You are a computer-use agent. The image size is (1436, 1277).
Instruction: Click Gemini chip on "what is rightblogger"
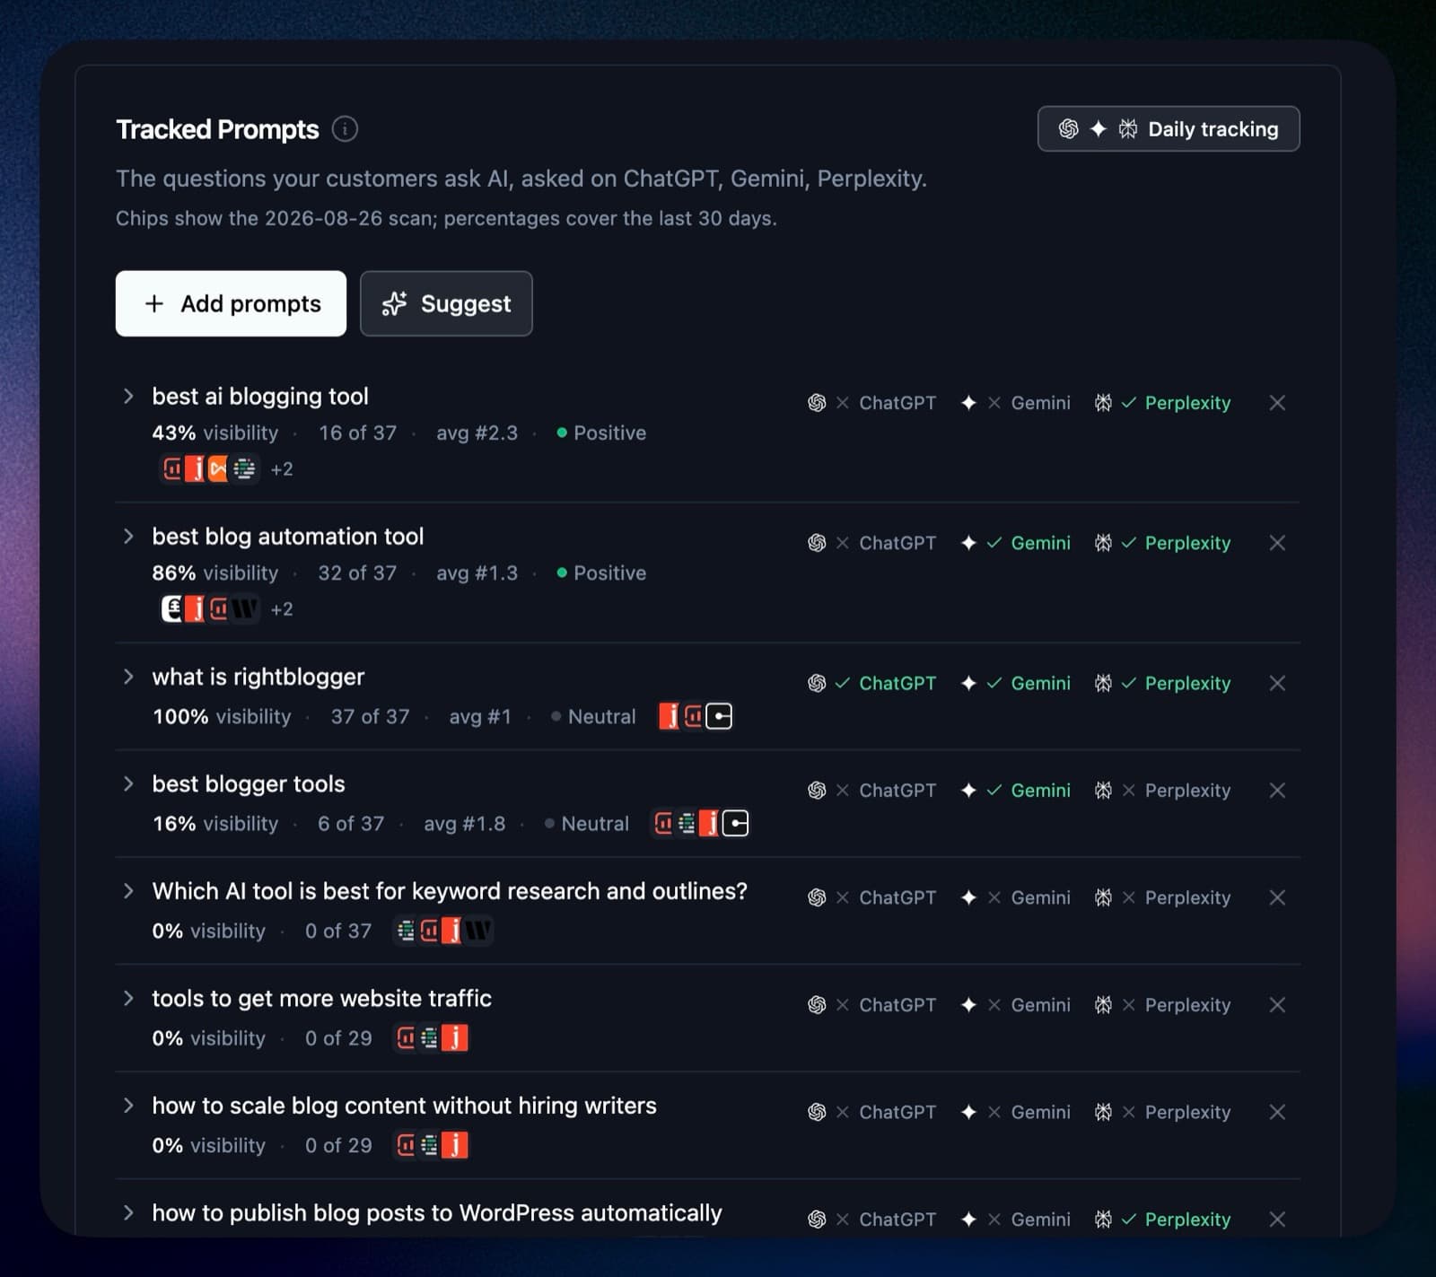coord(1015,683)
